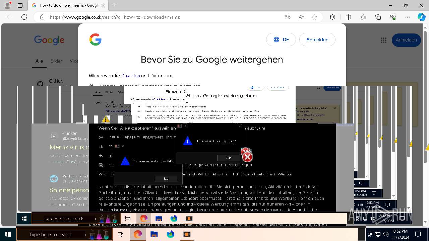Add this page to favorites with star
Viewport: 429px width, 241px height.
pyautogui.click(x=314, y=17)
